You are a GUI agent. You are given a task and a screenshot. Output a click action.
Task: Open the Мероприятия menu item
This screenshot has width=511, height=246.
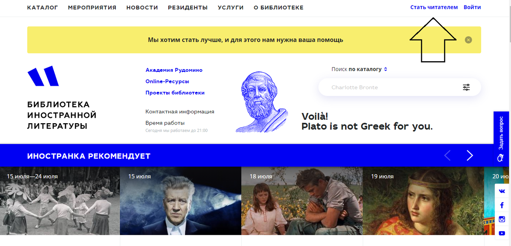point(92,8)
